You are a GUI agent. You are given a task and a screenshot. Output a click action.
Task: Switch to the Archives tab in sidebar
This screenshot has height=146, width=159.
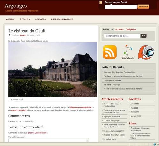click(x=119, y=29)
